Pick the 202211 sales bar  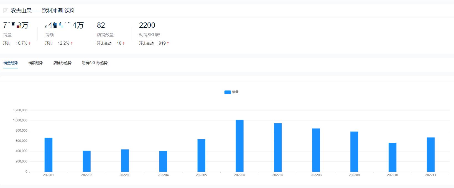click(x=430, y=154)
